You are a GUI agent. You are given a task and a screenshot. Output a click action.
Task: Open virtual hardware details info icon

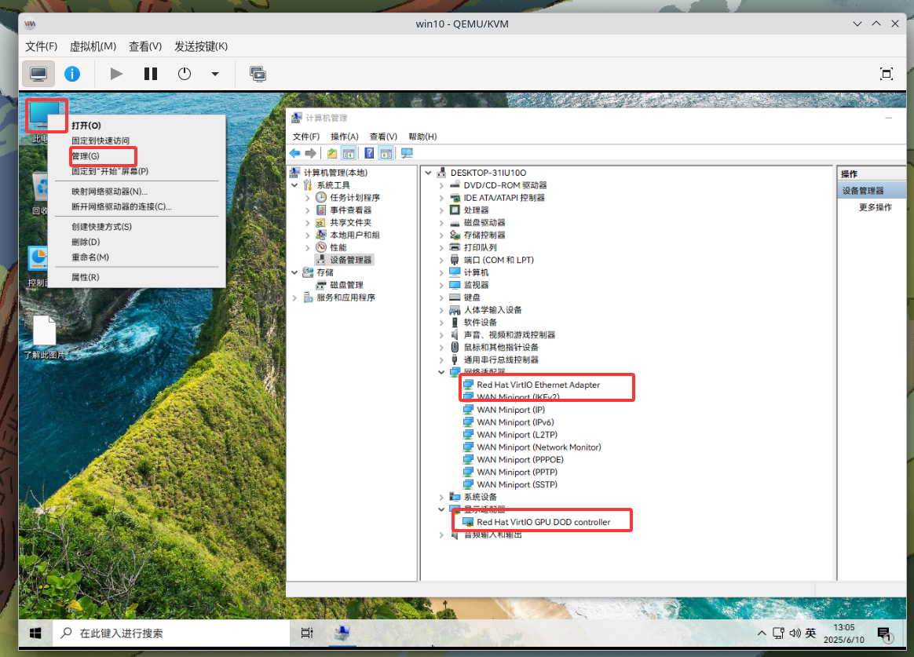pos(72,74)
